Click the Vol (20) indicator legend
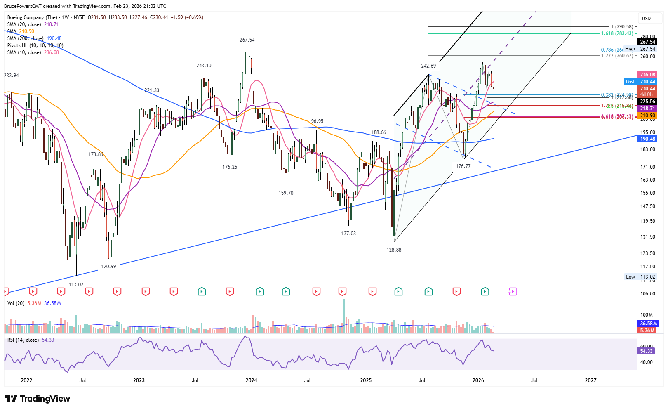This screenshot has height=411, width=668. 34,303
